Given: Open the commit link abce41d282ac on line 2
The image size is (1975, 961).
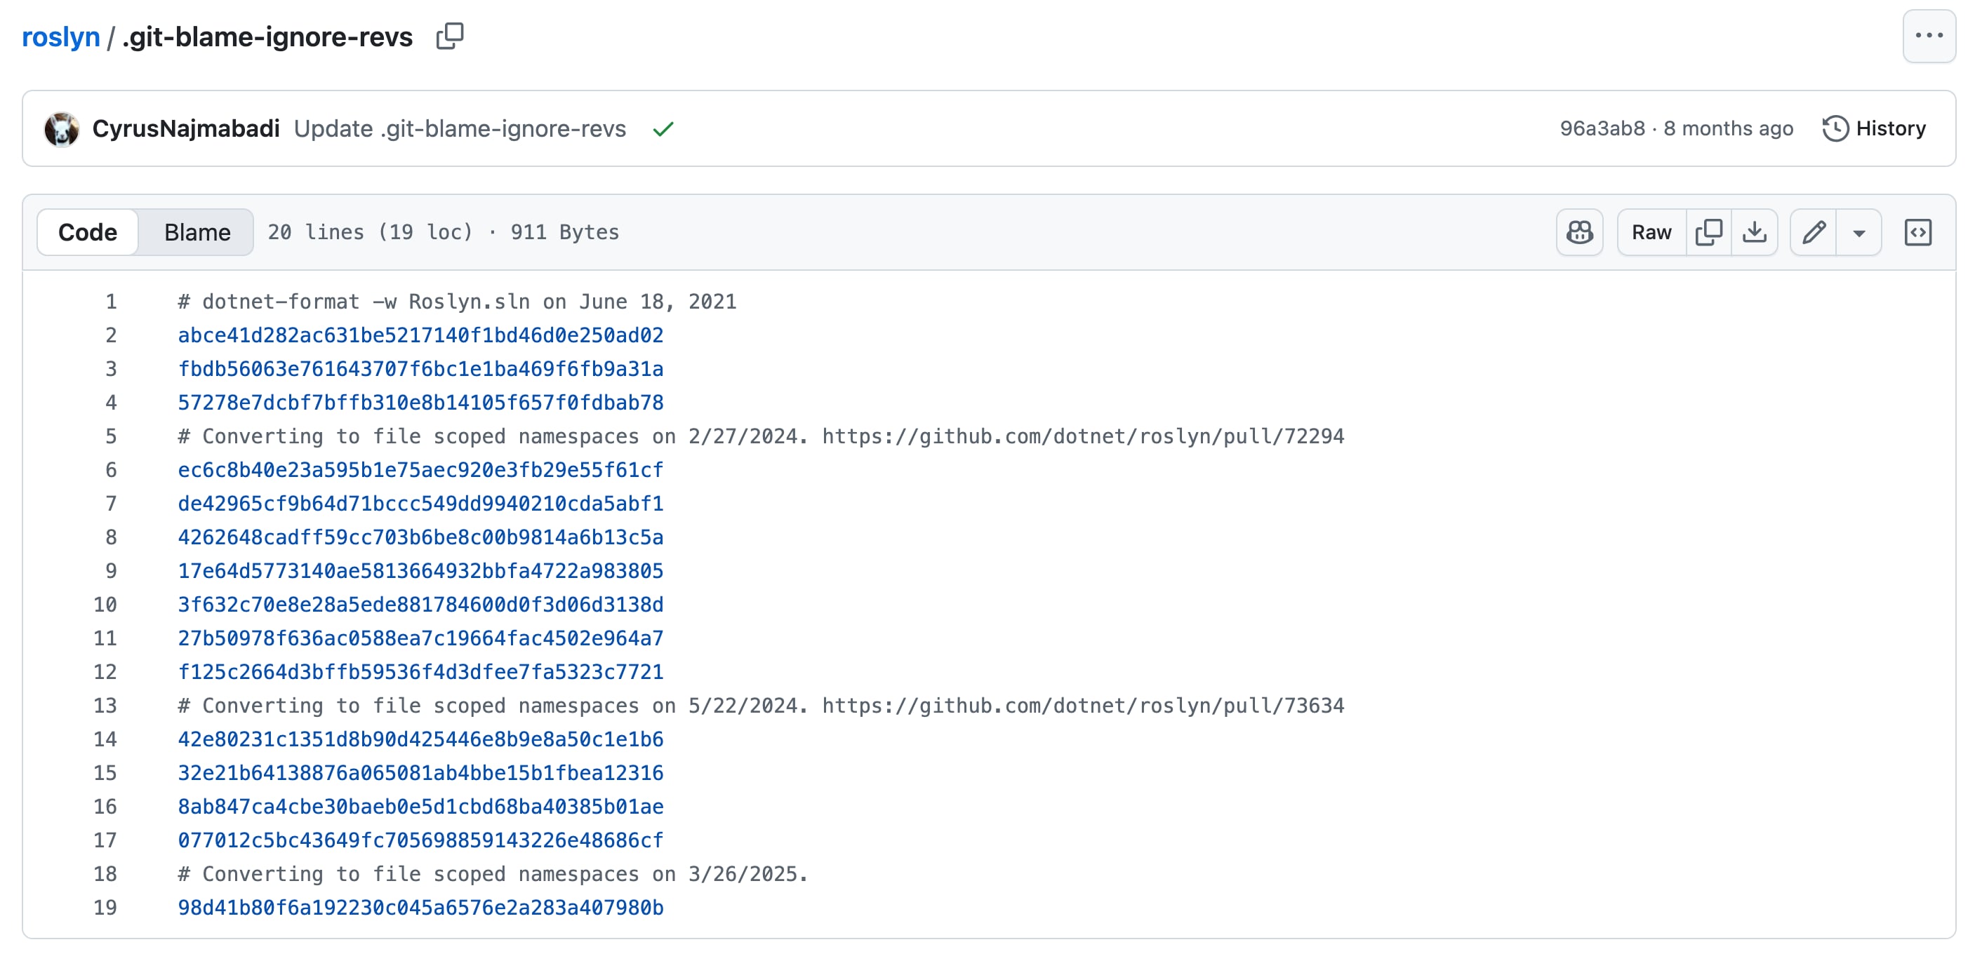Looking at the screenshot, I should tap(420, 335).
